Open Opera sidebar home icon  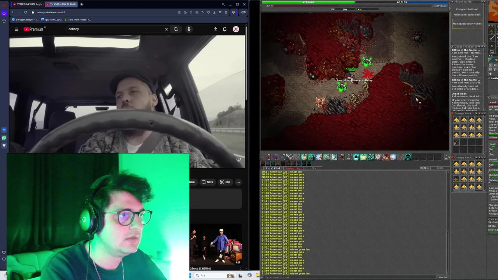(x=4, y=13)
